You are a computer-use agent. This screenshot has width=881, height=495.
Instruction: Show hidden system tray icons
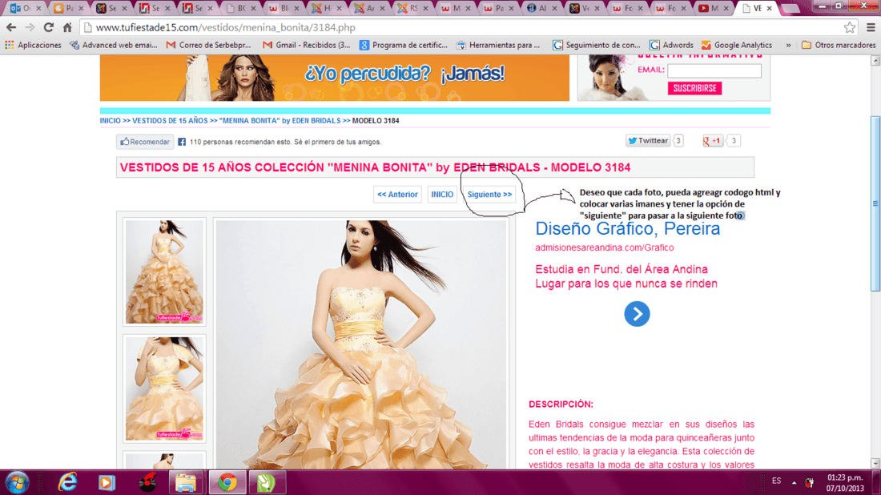794,482
